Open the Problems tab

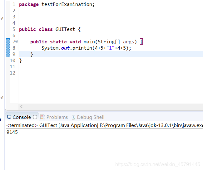coord(57,117)
